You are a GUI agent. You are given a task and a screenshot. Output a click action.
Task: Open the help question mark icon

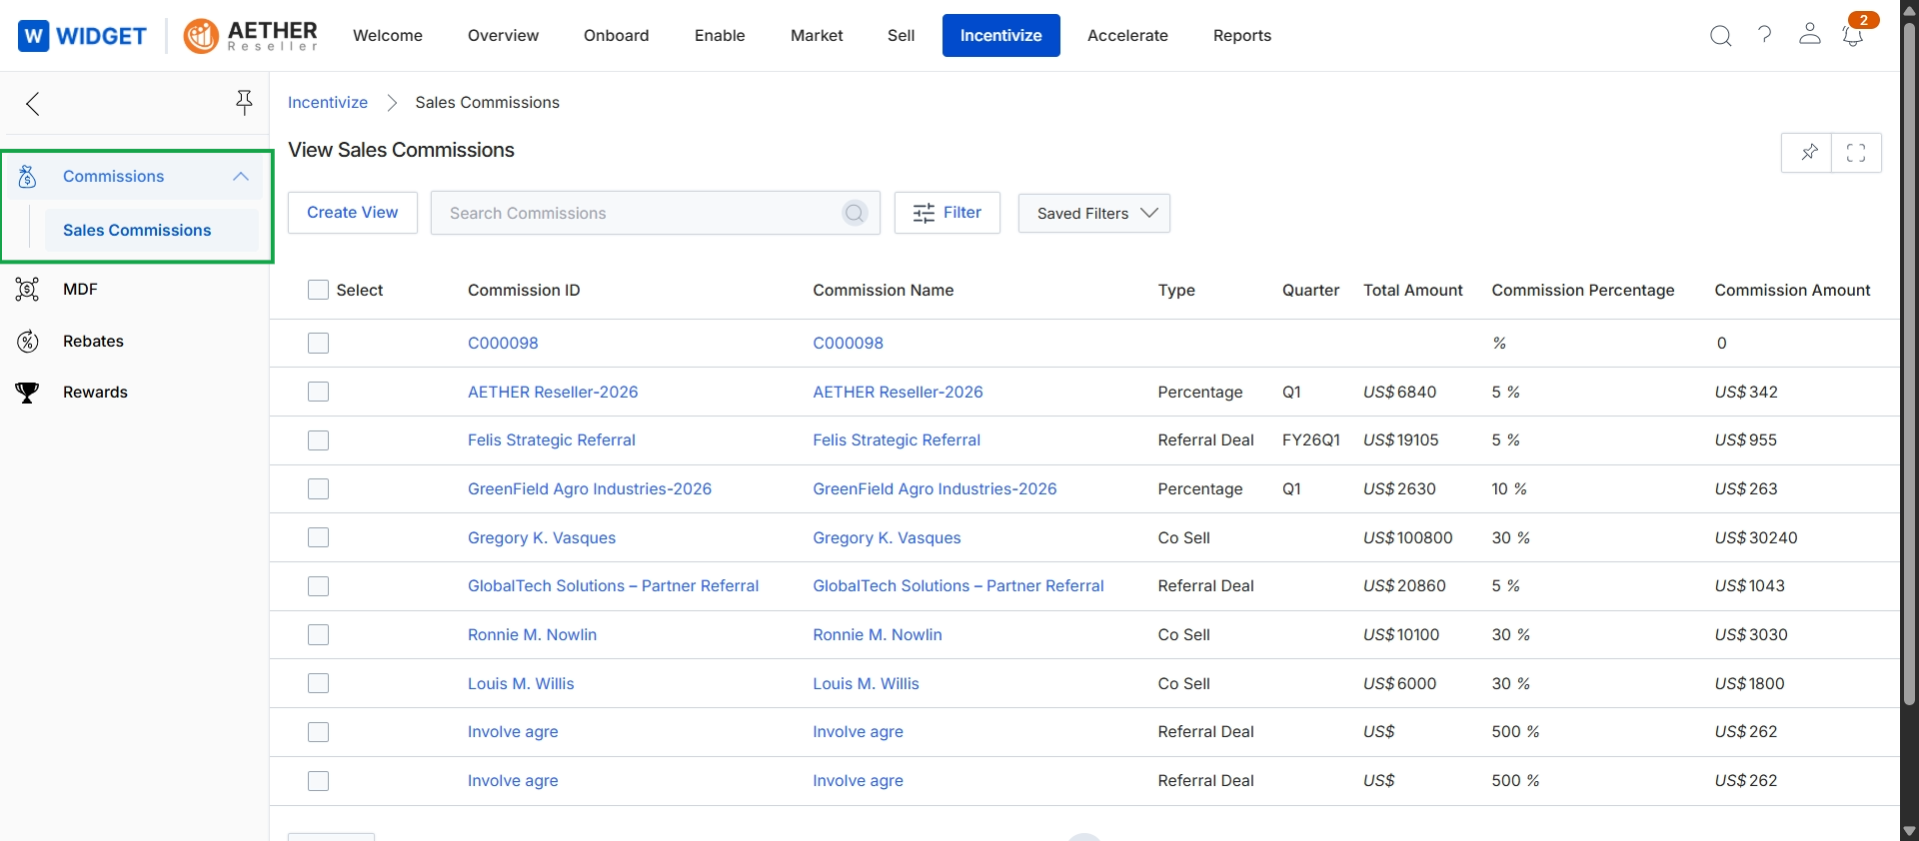point(1765,35)
